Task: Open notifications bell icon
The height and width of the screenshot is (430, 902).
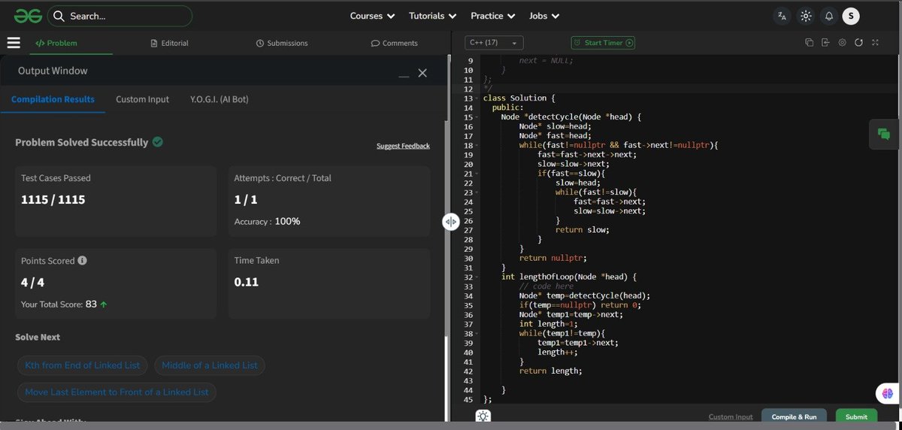Action: [x=828, y=16]
